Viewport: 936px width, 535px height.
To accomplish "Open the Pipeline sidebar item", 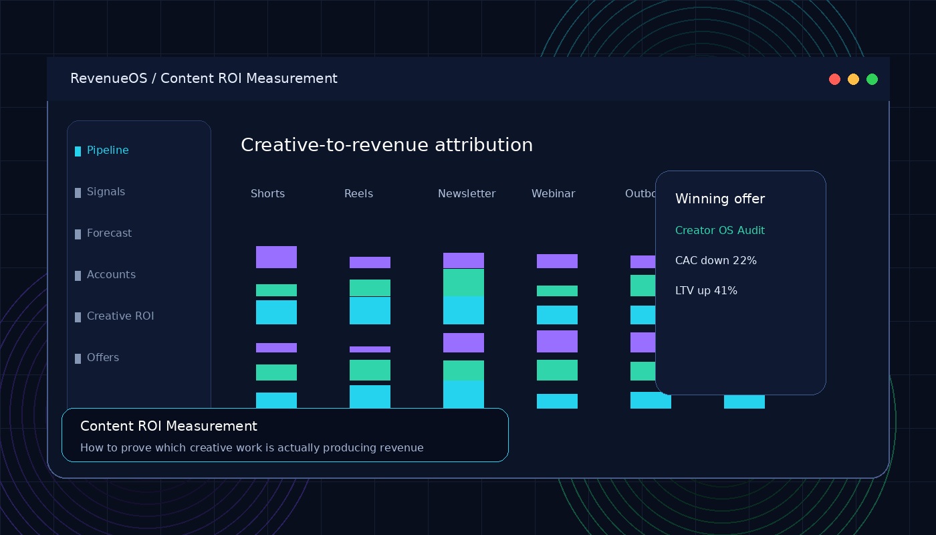I will [102, 150].
